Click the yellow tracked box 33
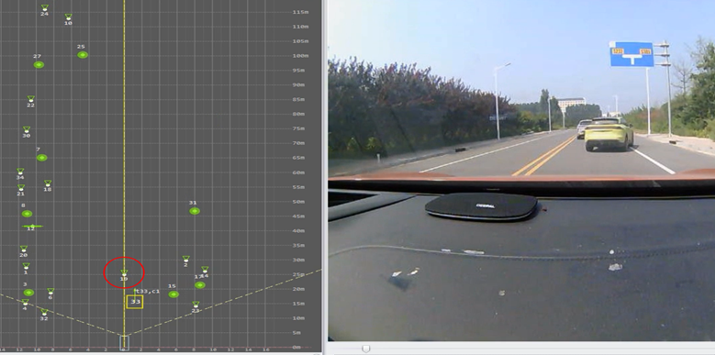Screen dimensions: 715x355 coord(135,302)
